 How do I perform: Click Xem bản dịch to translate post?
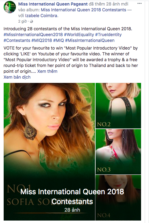pos(17,77)
